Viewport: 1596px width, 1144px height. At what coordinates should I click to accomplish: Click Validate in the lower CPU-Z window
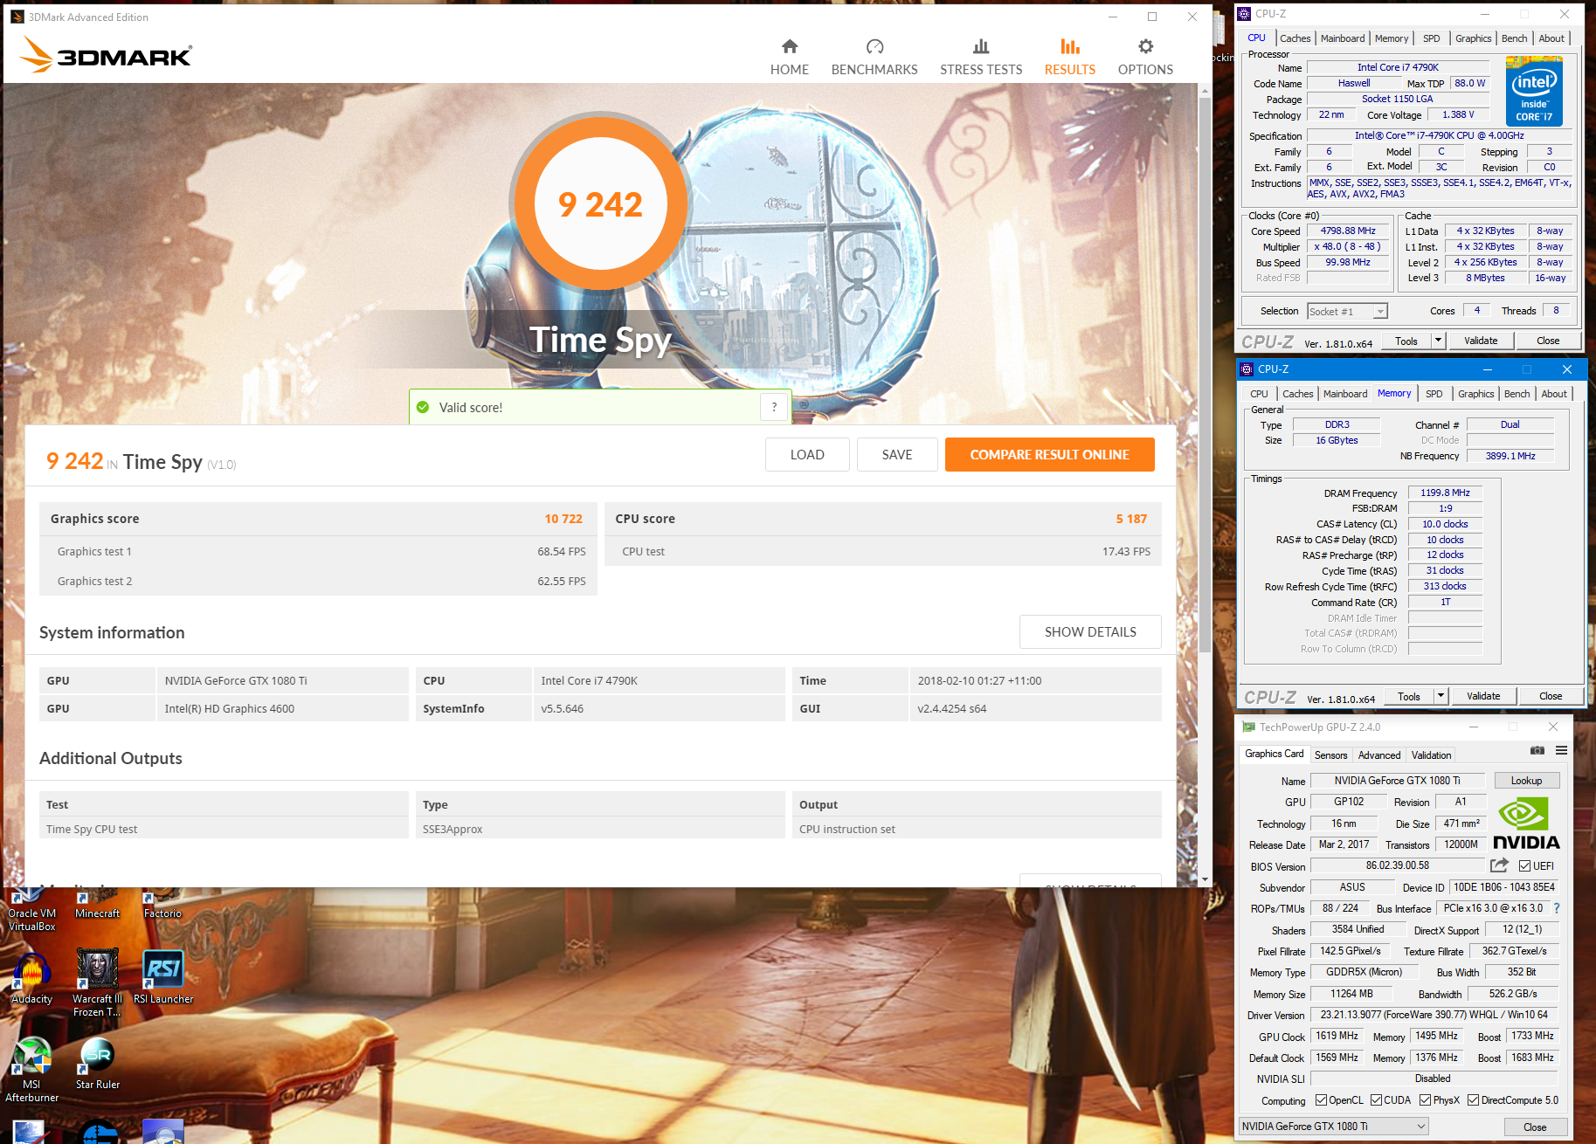[x=1483, y=696]
